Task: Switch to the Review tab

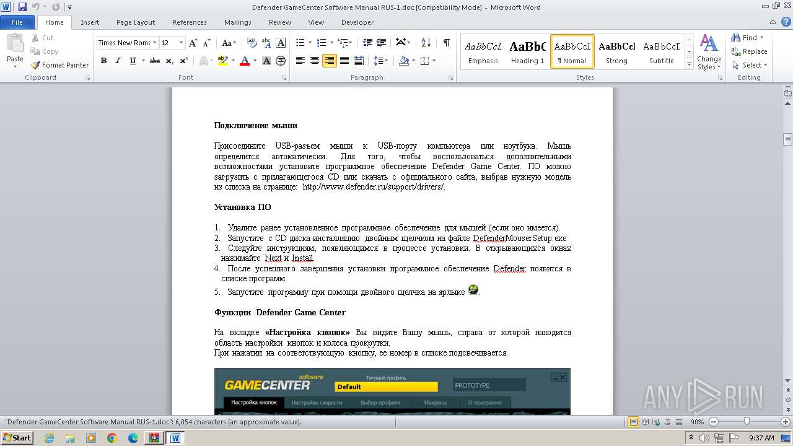Action: pos(280,22)
